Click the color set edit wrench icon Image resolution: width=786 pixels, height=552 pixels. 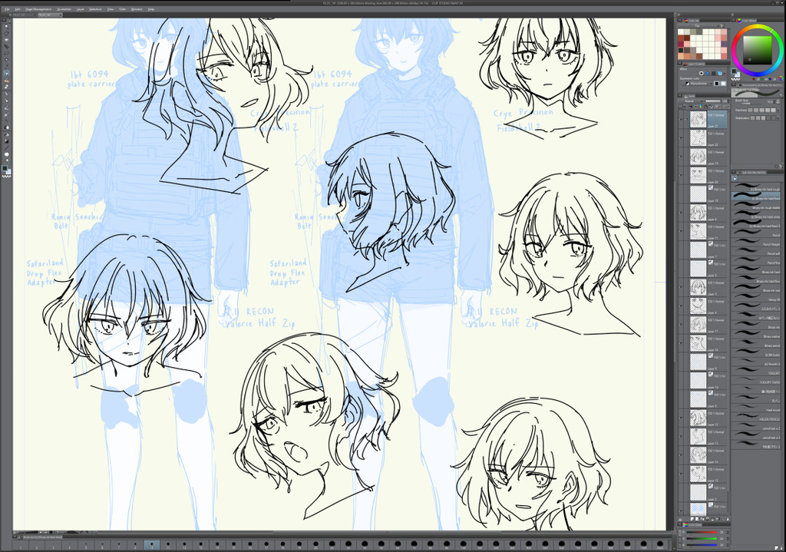point(722,25)
